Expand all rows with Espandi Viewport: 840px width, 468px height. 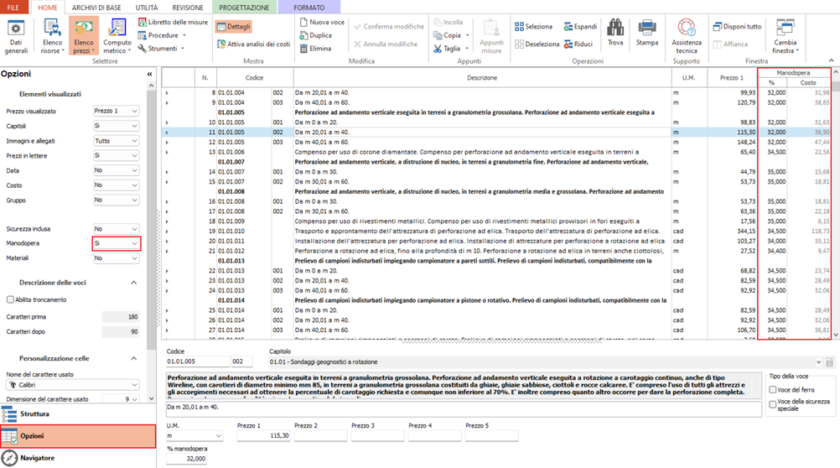pos(580,26)
